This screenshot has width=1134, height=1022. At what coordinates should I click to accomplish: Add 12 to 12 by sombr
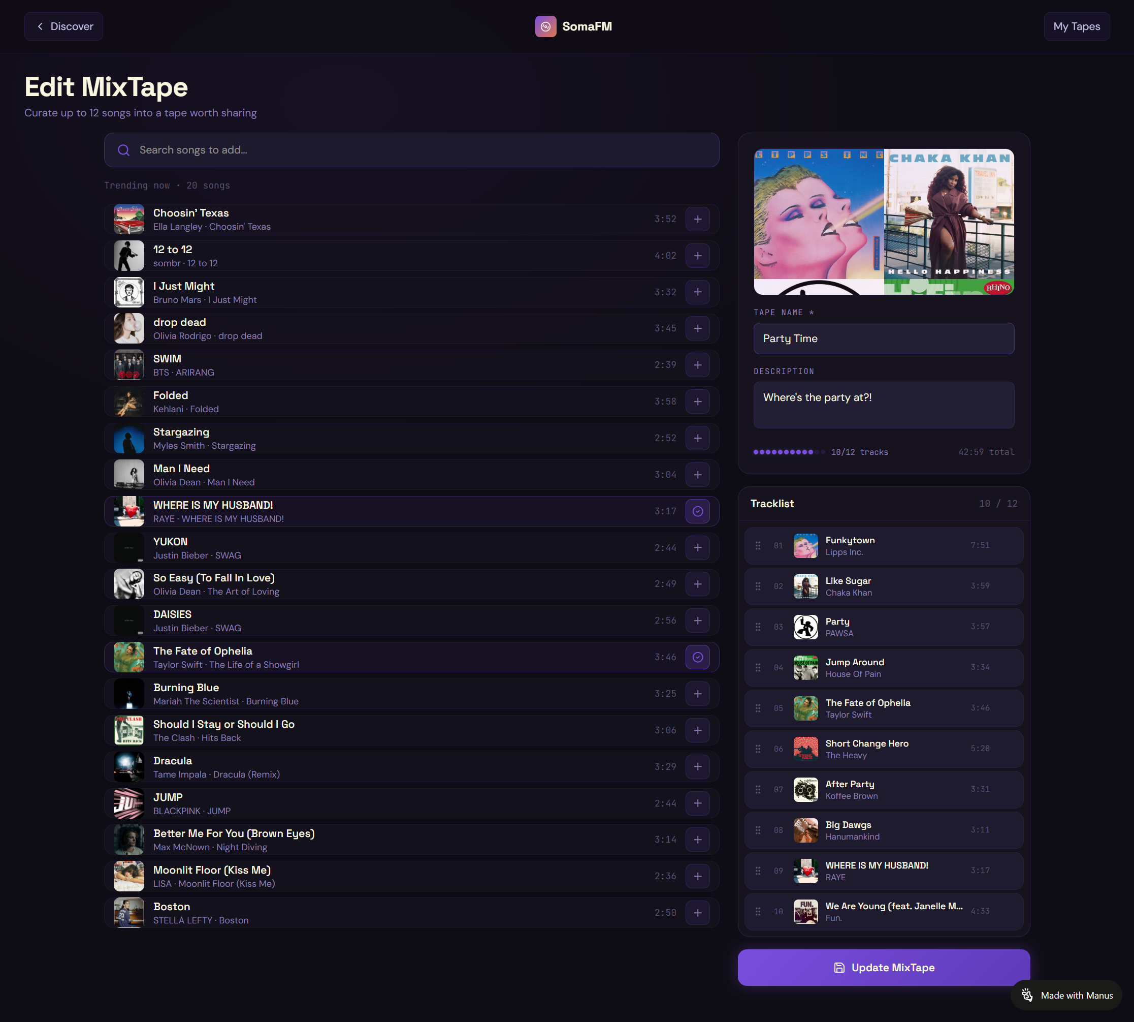[x=697, y=256]
